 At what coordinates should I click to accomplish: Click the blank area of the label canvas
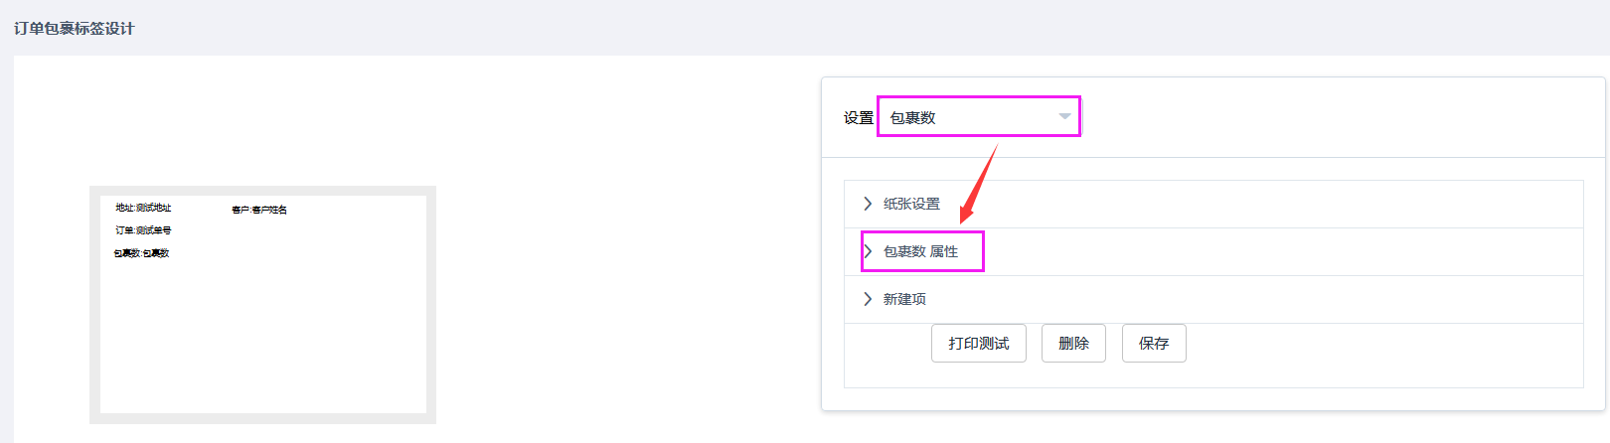click(x=263, y=338)
